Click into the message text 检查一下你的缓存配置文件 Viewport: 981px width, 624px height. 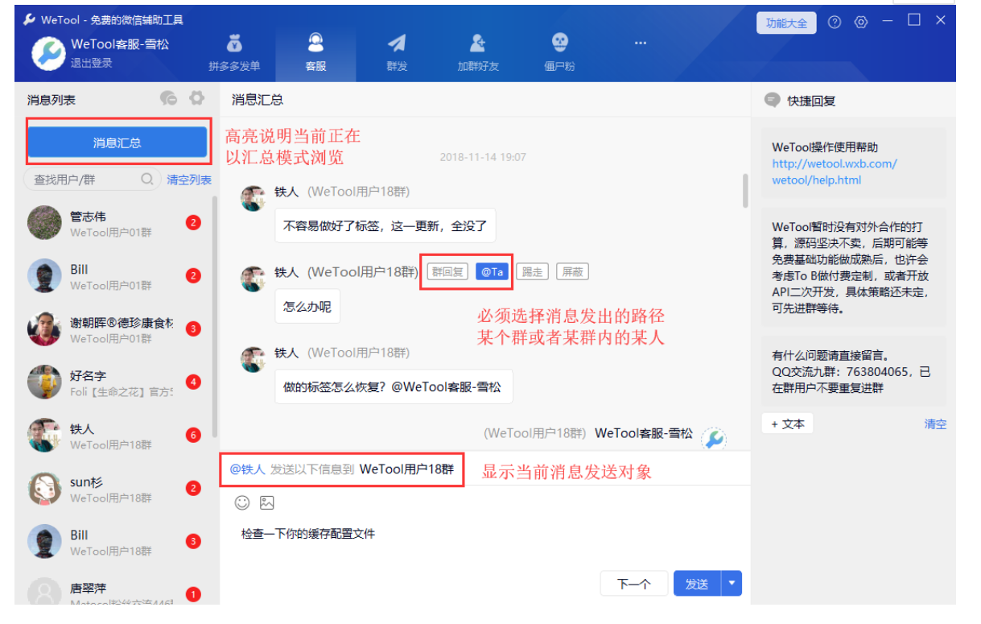click(308, 534)
